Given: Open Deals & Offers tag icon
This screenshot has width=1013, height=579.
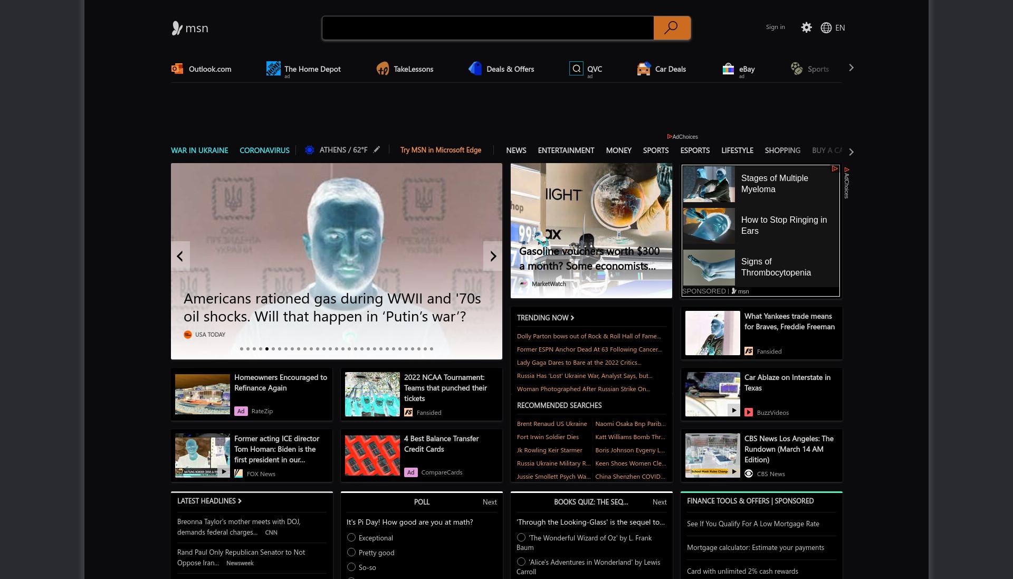Looking at the screenshot, I should (x=475, y=69).
